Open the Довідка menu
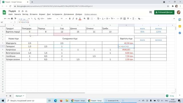 [79, 14]
